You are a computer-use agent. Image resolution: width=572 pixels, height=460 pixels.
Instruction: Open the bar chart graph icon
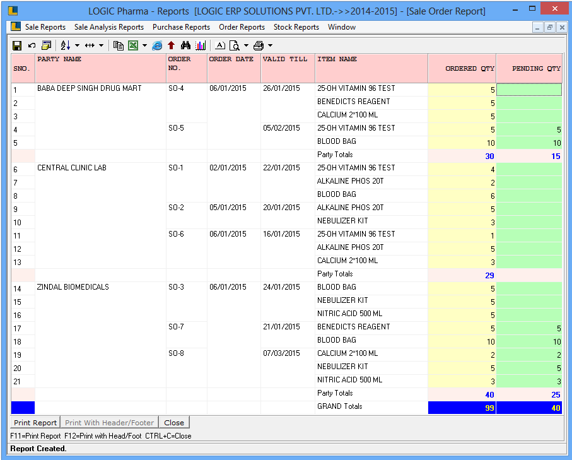[201, 45]
